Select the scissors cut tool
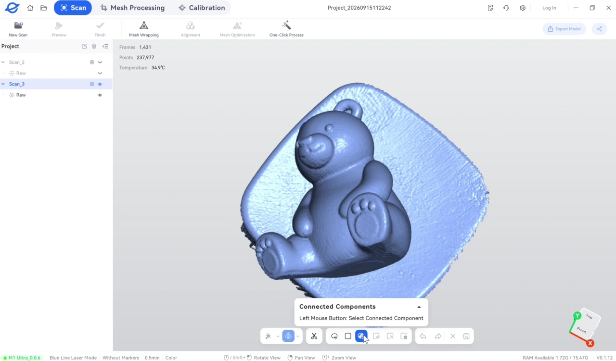616x361 pixels. pos(314,336)
